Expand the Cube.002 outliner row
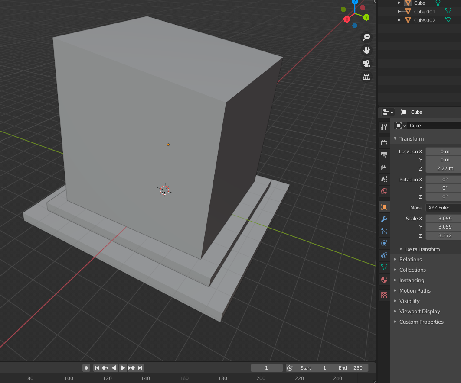Screen dimensions: 461x383 (x=399, y=20)
